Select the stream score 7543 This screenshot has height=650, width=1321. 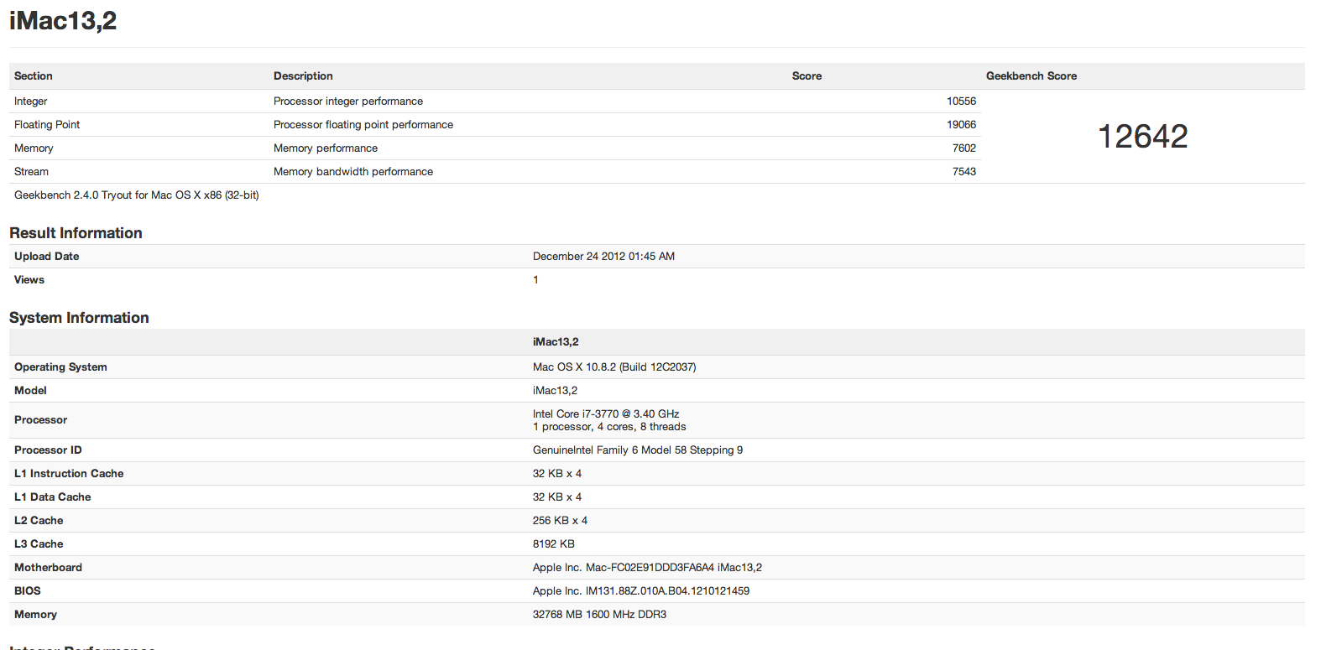coord(964,171)
